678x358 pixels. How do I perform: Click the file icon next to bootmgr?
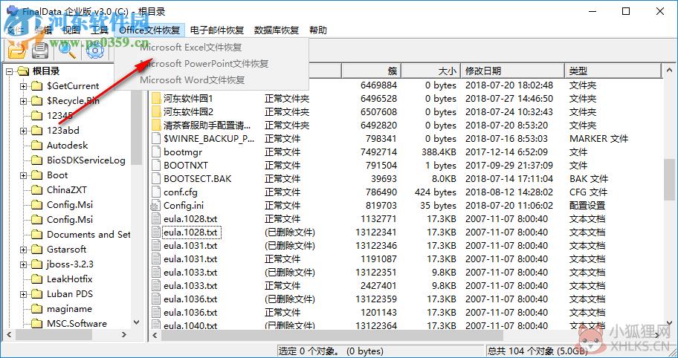[x=156, y=152]
